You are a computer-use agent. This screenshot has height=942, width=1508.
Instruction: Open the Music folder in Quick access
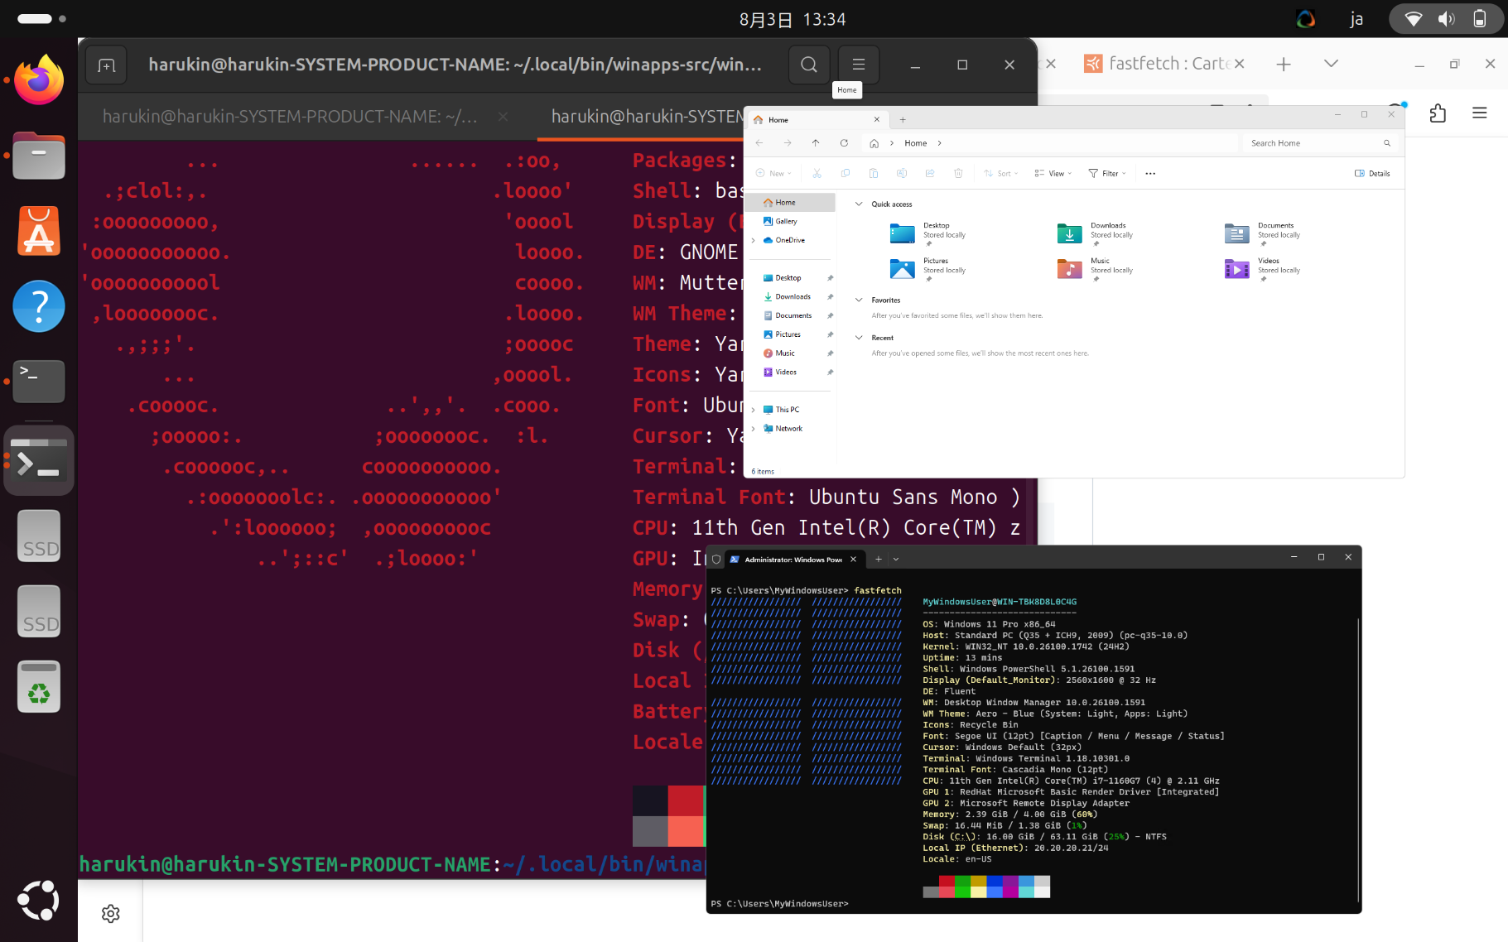[1096, 269]
